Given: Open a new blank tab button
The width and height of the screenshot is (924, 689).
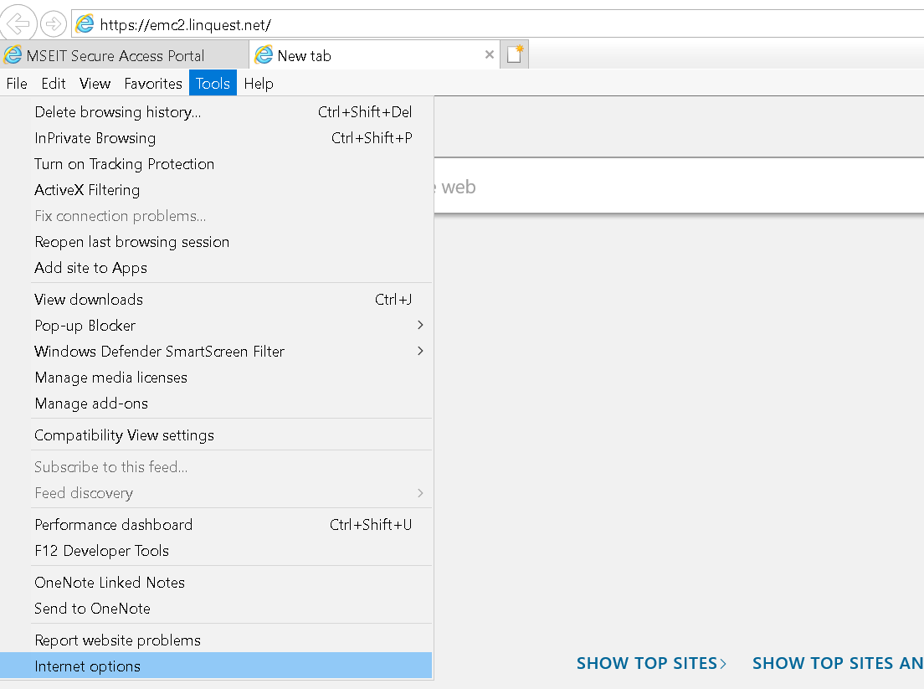Looking at the screenshot, I should pyautogui.click(x=515, y=54).
